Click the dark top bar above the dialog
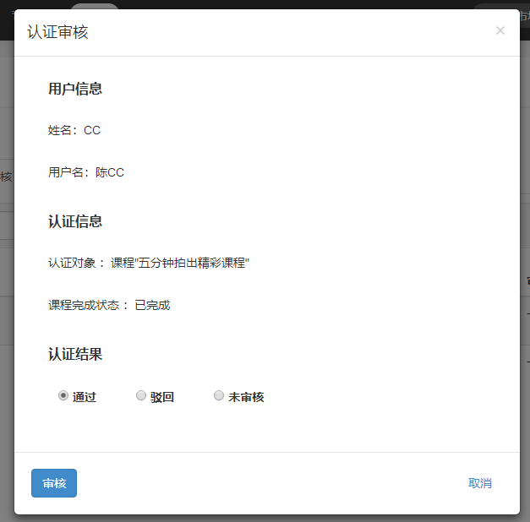Image resolution: width=530 pixels, height=522 pixels. 254,4
